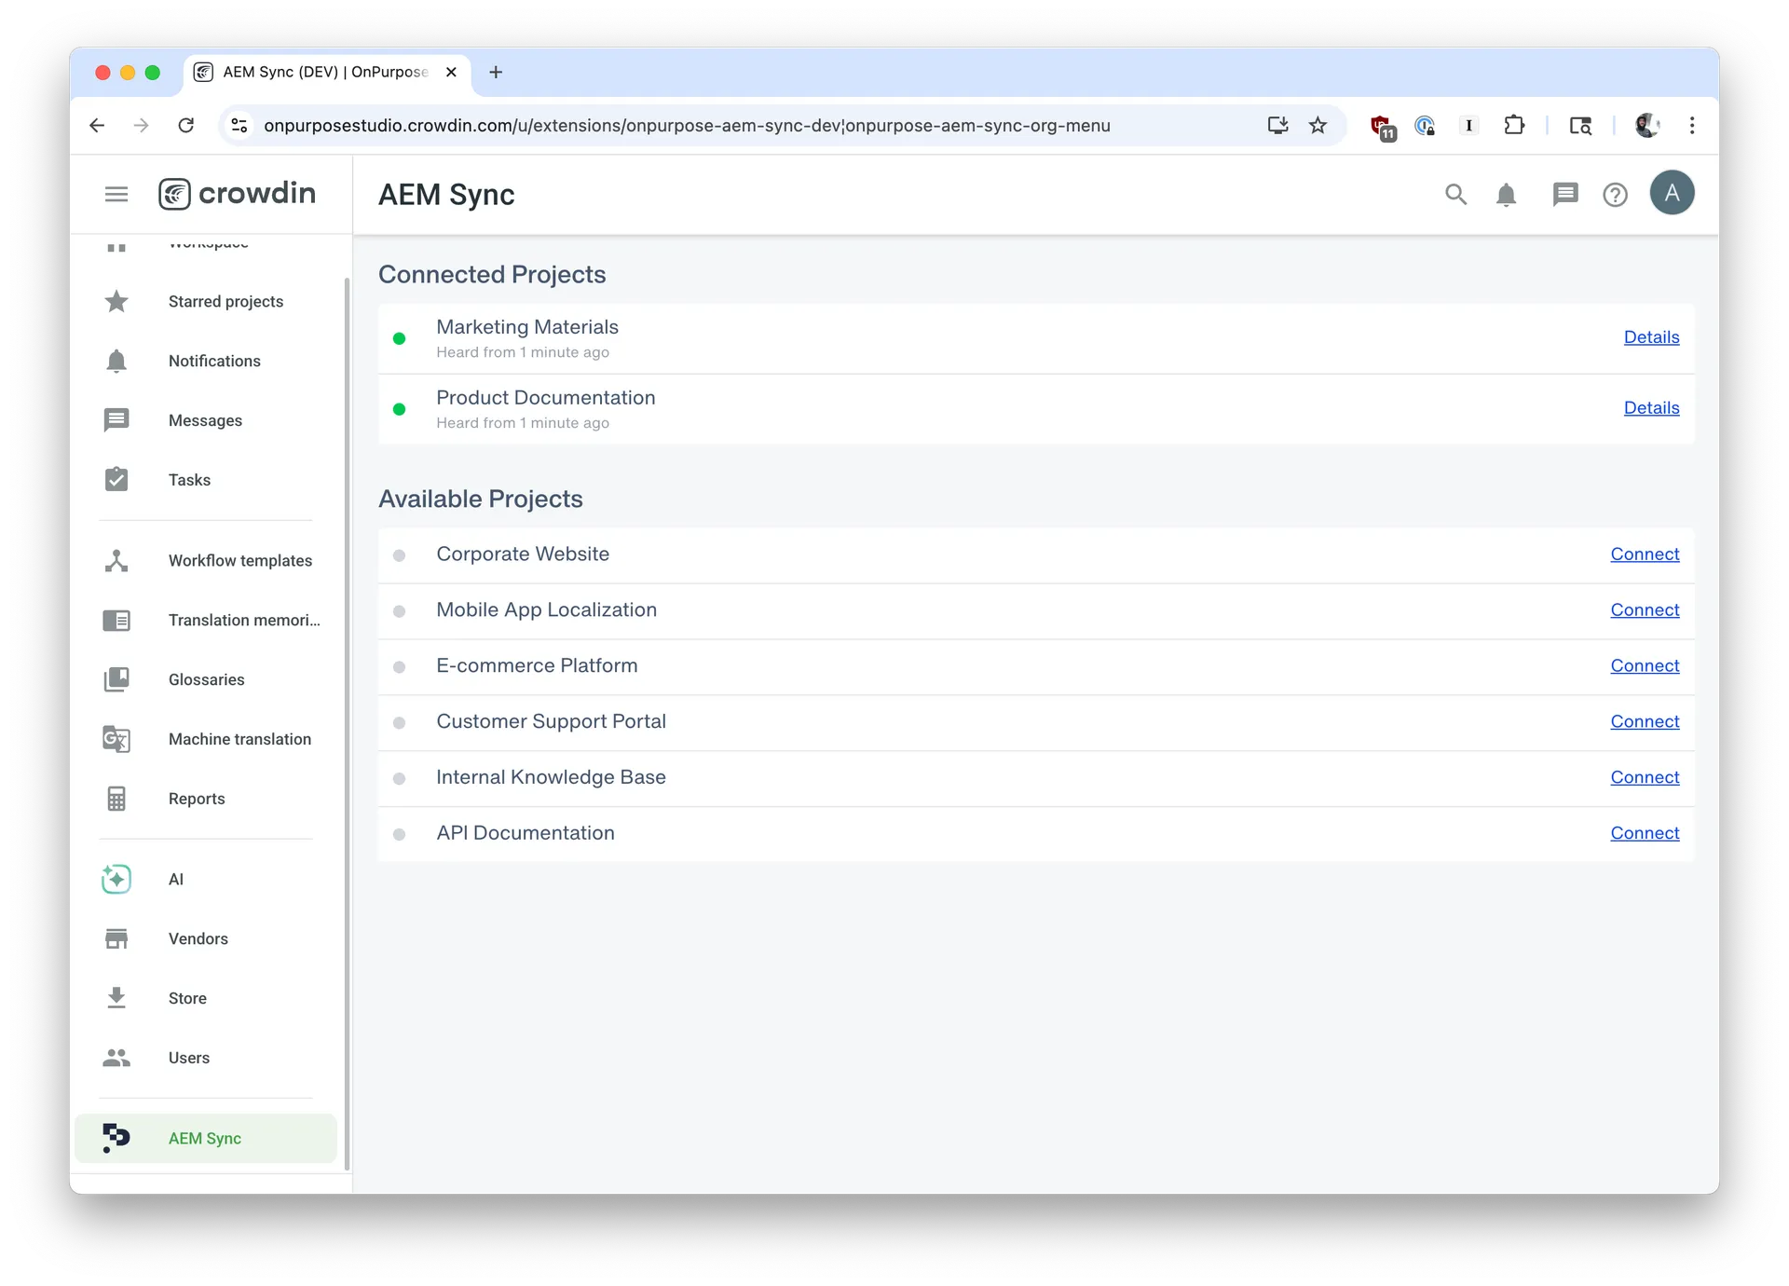1789x1286 pixels.
Task: Open Details for Marketing Materials
Action: [1651, 337]
